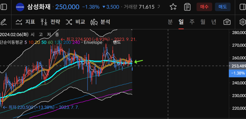
Task: Click the current price 250,000
Action: click(x=67, y=7)
